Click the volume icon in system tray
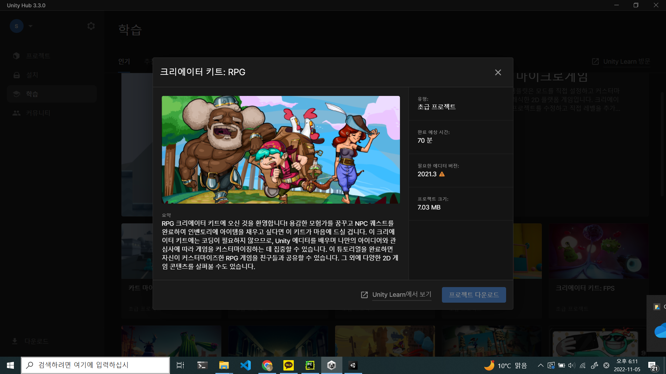Image resolution: width=666 pixels, height=374 pixels. coord(572,365)
